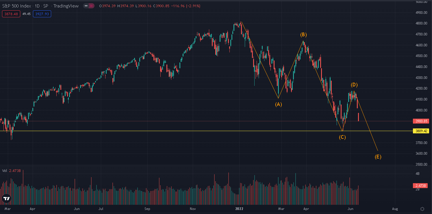This screenshot has width=432, height=214.
Task: Click the pink approximate-sign data icon
Action: tap(91, 6)
